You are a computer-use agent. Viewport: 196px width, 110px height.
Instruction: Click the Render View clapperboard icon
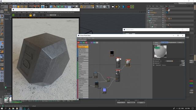pos(30,7)
